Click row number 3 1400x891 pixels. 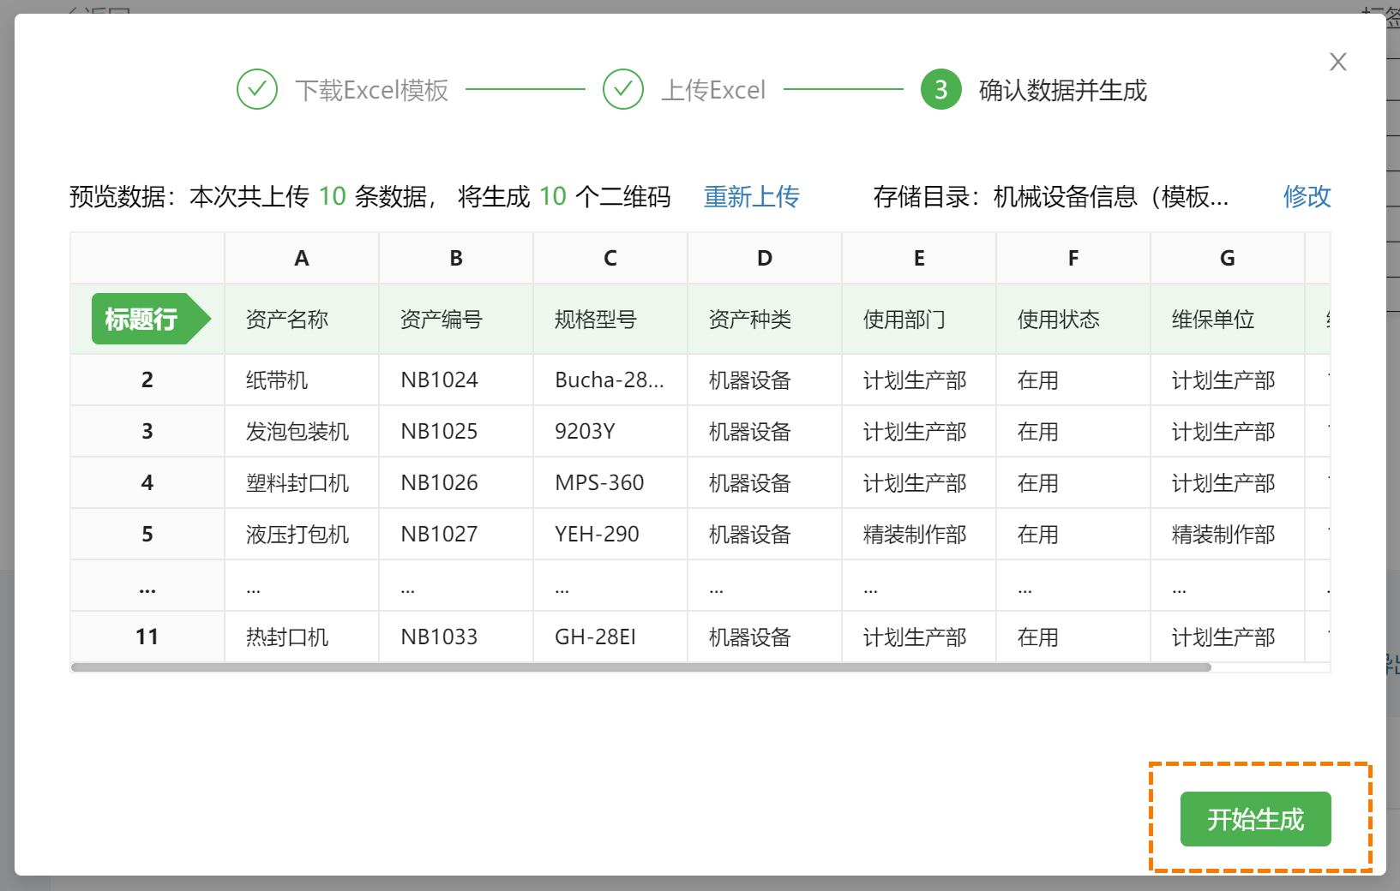[147, 431]
